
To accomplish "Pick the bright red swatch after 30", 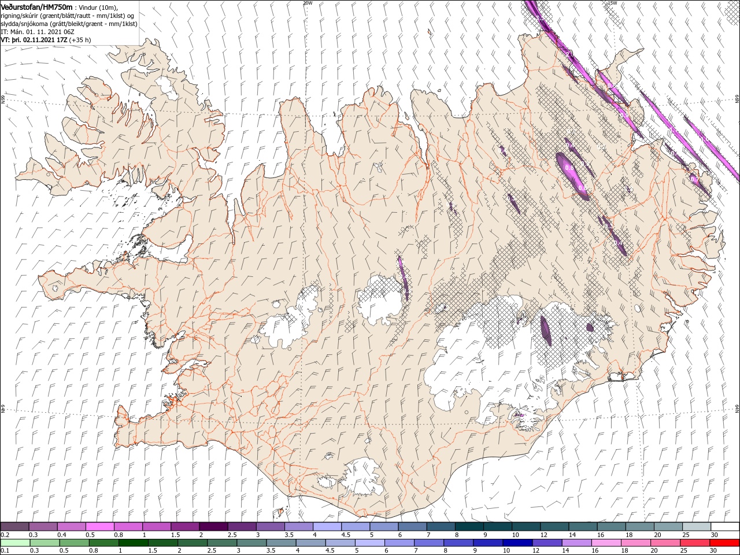I will pyautogui.click(x=724, y=543).
